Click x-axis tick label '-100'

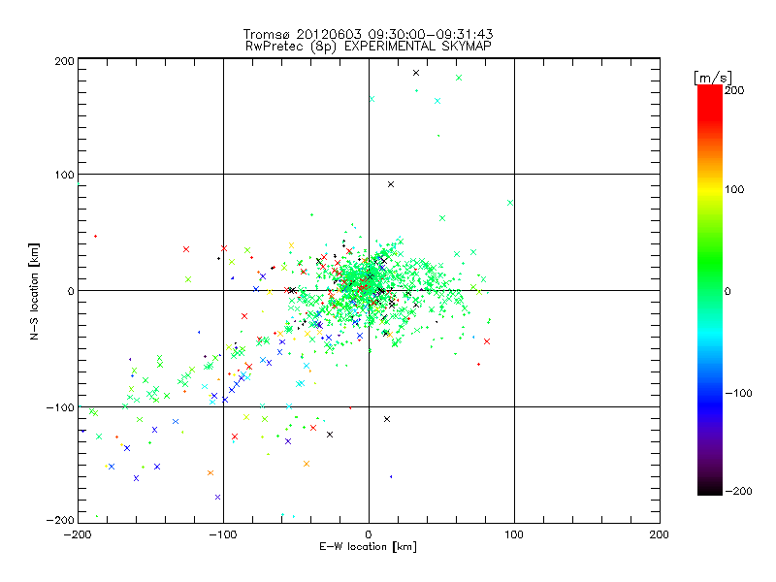(223, 535)
